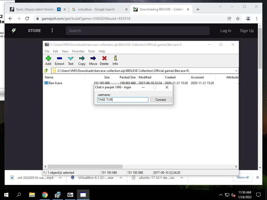
Task: Open the Game Jolt STORE link
Action: (34, 31)
